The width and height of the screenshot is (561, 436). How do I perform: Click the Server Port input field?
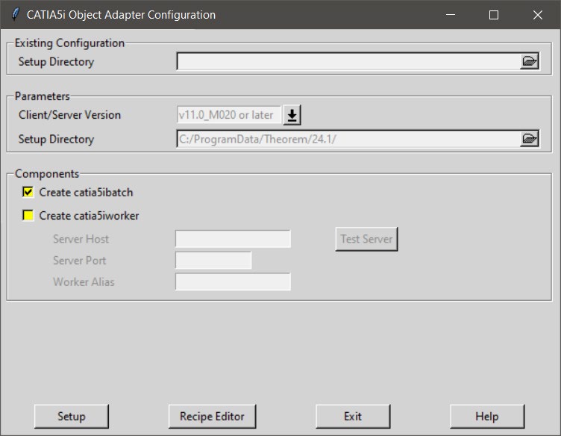pyautogui.click(x=213, y=261)
